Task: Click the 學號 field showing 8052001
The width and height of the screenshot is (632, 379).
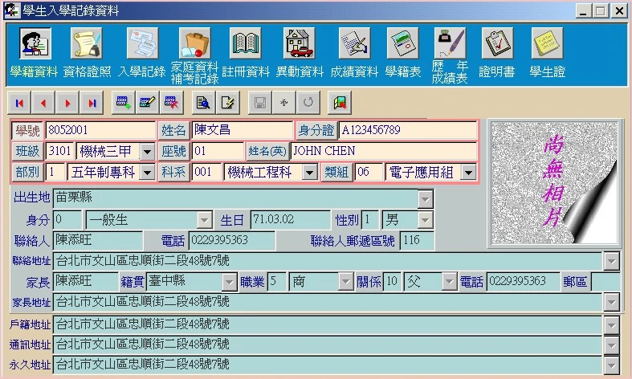Action: (x=100, y=130)
